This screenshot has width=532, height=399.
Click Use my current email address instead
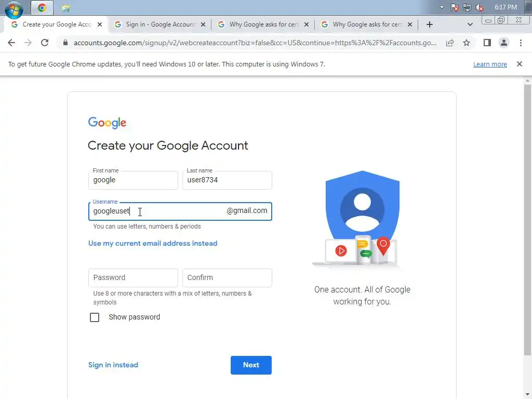(x=153, y=243)
